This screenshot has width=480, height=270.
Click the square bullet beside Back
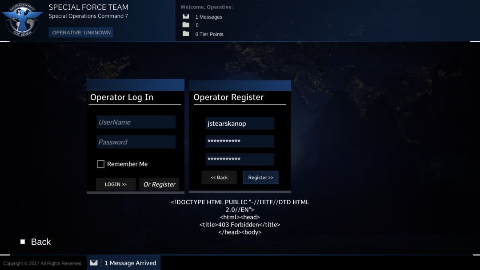[x=23, y=242]
